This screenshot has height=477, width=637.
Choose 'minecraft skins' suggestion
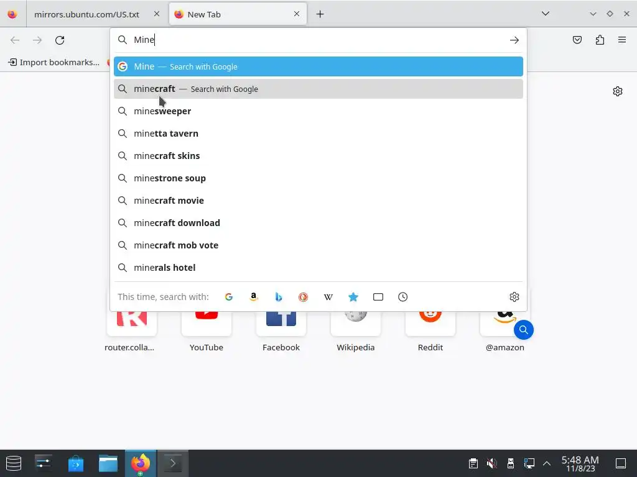point(318,156)
